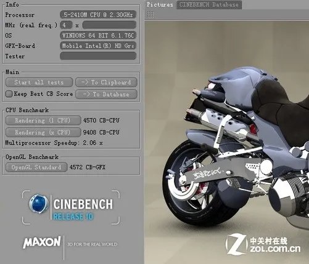Select the 9408 CB-CPU score text
The image size is (309, 264).
(x=101, y=132)
